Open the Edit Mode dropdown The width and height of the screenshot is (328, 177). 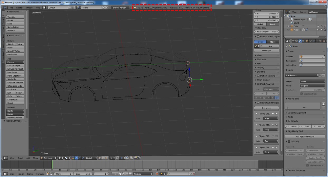click(48, 158)
